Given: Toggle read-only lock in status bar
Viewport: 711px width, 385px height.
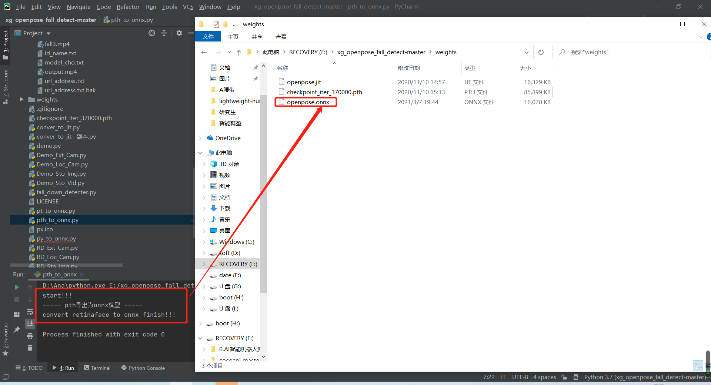Looking at the screenshot, I should (564, 377).
